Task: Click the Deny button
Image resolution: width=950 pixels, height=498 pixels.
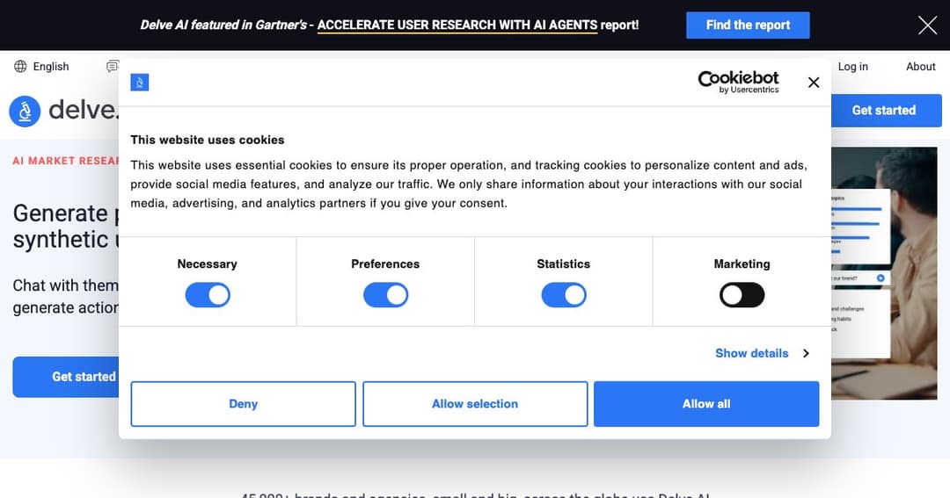Action: (243, 404)
